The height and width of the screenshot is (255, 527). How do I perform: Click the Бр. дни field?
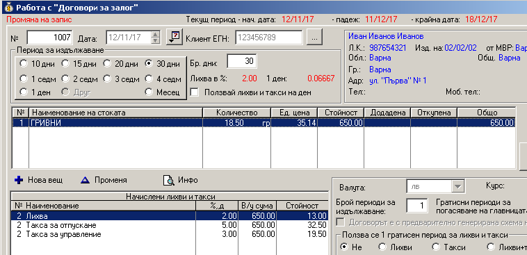pyautogui.click(x=242, y=62)
